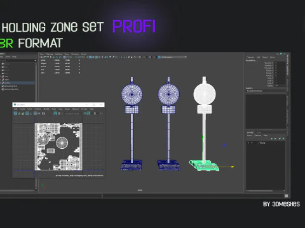
Task: Open the viewport Show menu
Action: 67,54
